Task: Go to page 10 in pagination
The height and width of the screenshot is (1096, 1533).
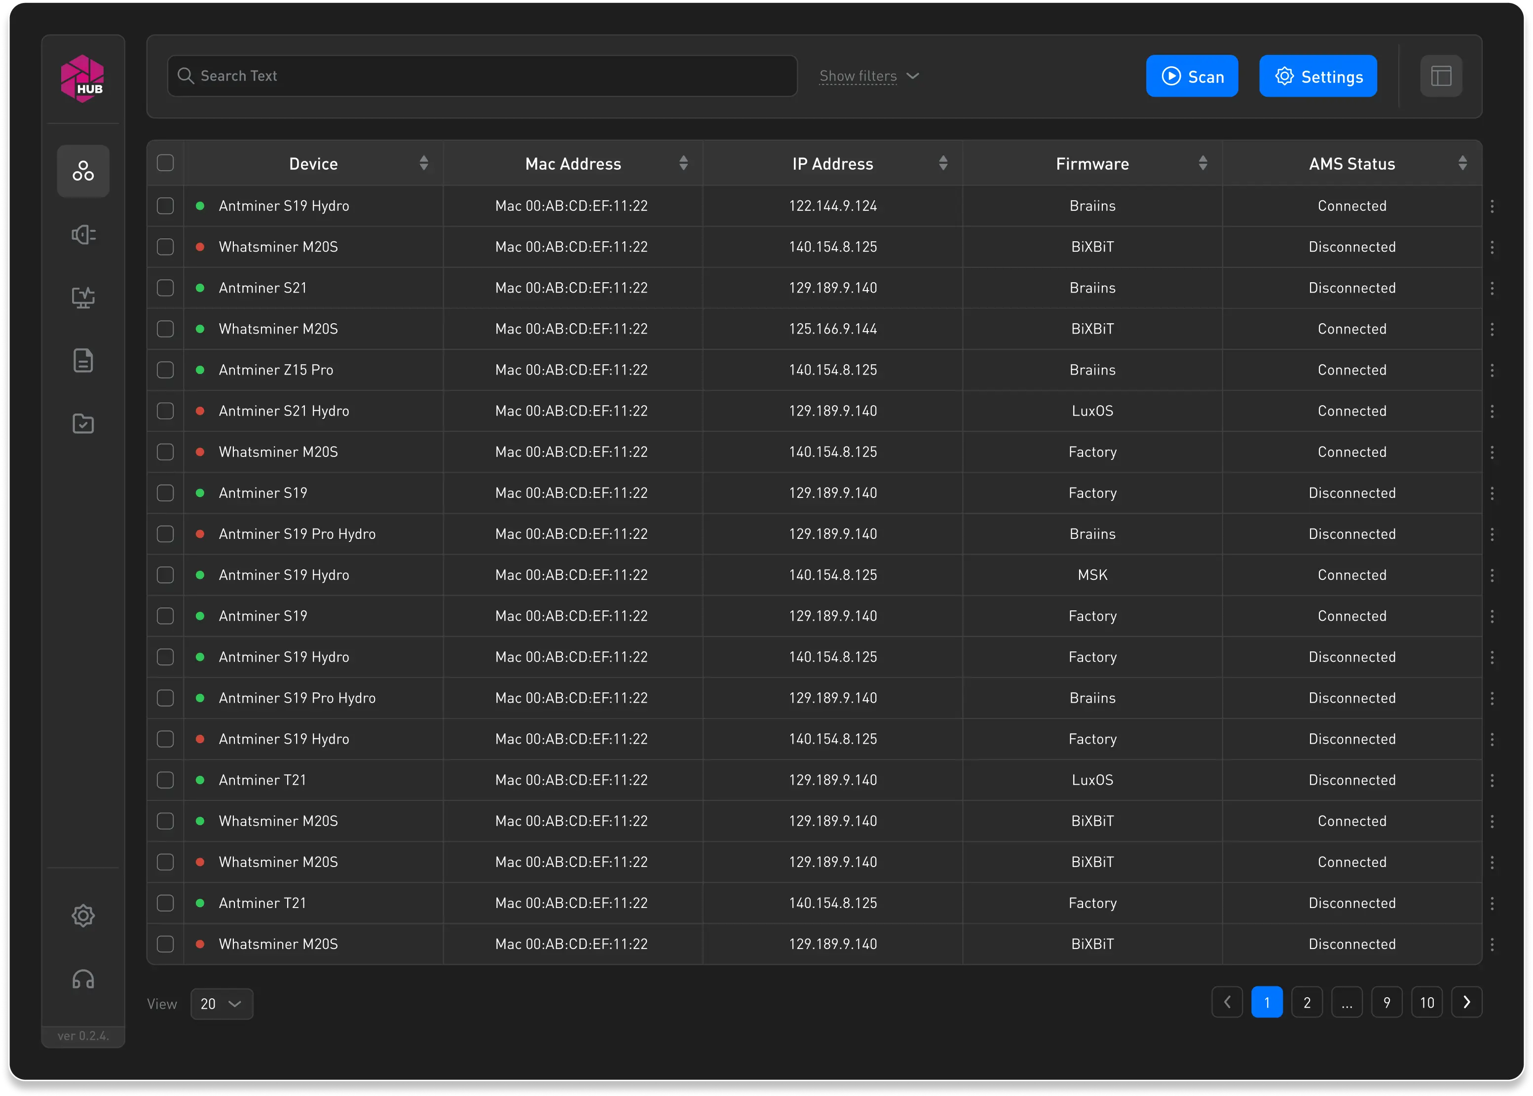Action: [x=1427, y=1002]
